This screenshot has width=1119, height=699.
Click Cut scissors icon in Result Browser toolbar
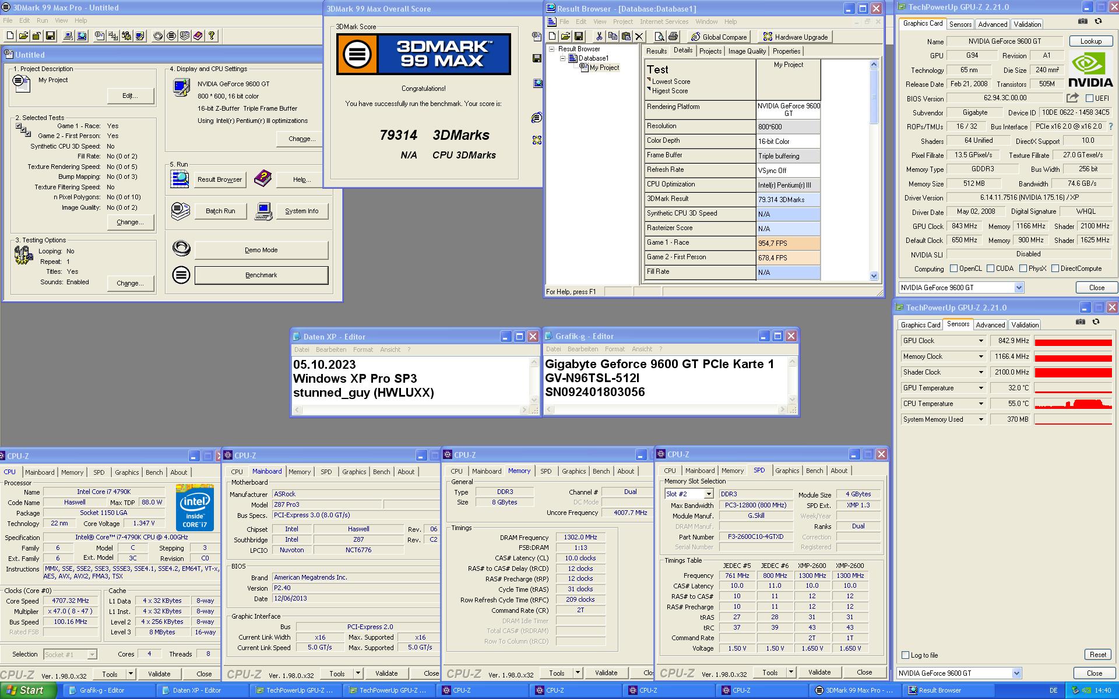click(599, 37)
